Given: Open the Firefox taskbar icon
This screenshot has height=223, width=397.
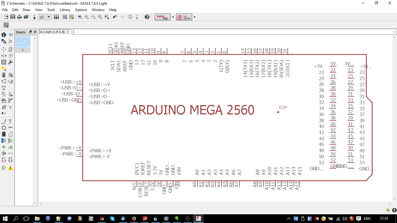Looking at the screenshot, I should (134, 218).
